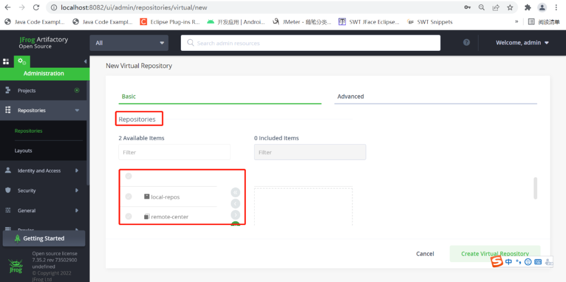Open SWT JFace Eclipse bookmark

369,21
